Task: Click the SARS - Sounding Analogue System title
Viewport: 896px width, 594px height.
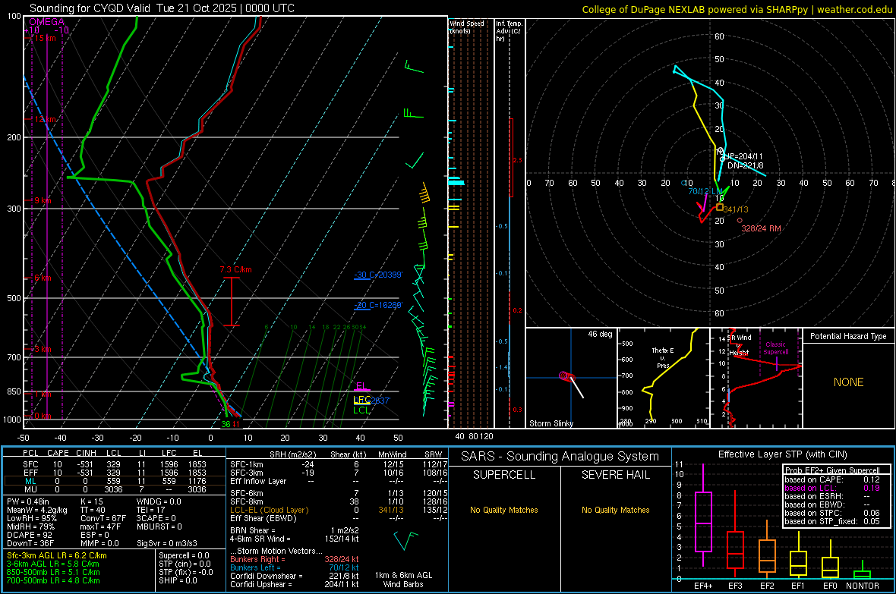Action: point(560,457)
